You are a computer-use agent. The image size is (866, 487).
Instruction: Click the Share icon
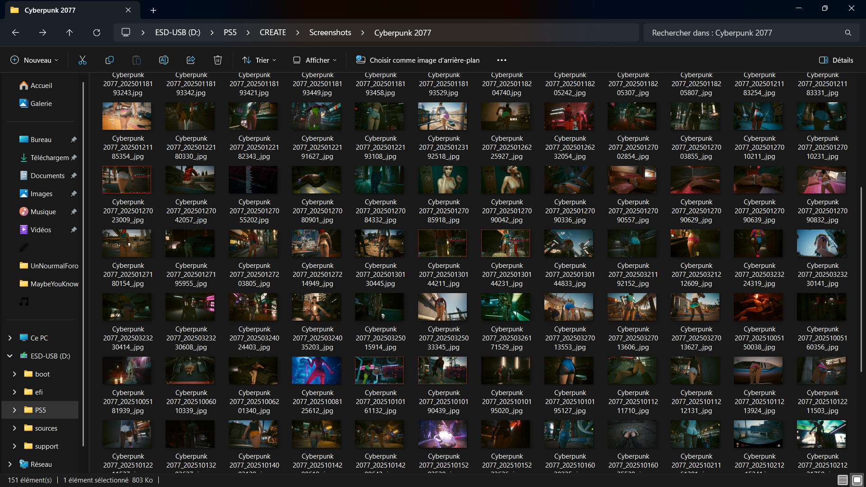pyautogui.click(x=191, y=60)
